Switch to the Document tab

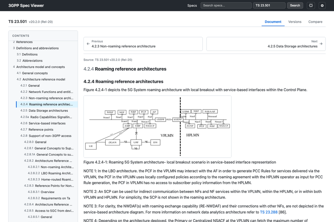(273, 22)
